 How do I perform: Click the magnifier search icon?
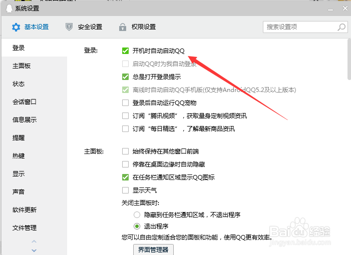[x=341, y=27]
